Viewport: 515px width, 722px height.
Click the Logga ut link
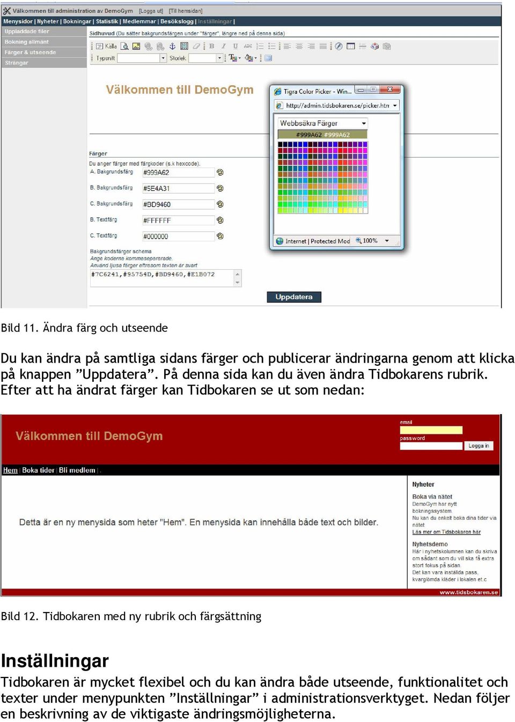click(x=151, y=11)
